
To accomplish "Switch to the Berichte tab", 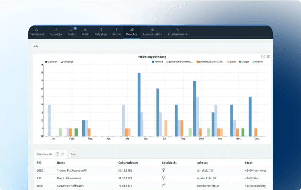I will pyautogui.click(x=132, y=32).
